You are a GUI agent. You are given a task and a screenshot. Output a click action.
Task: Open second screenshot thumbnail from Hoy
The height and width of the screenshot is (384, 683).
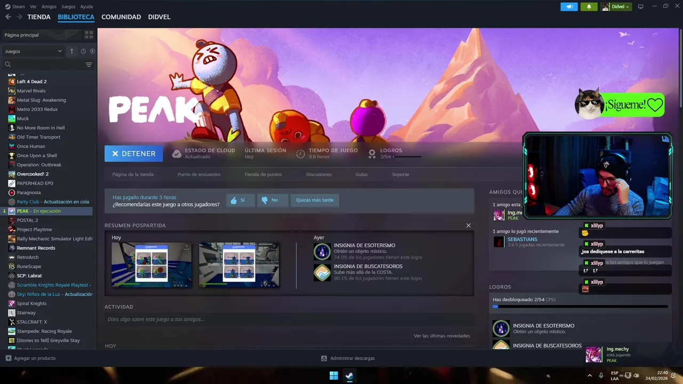(239, 265)
